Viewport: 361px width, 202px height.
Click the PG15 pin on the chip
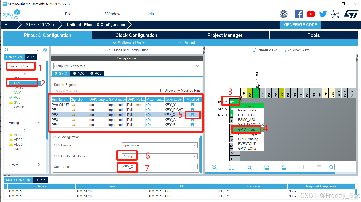(x=319, y=93)
